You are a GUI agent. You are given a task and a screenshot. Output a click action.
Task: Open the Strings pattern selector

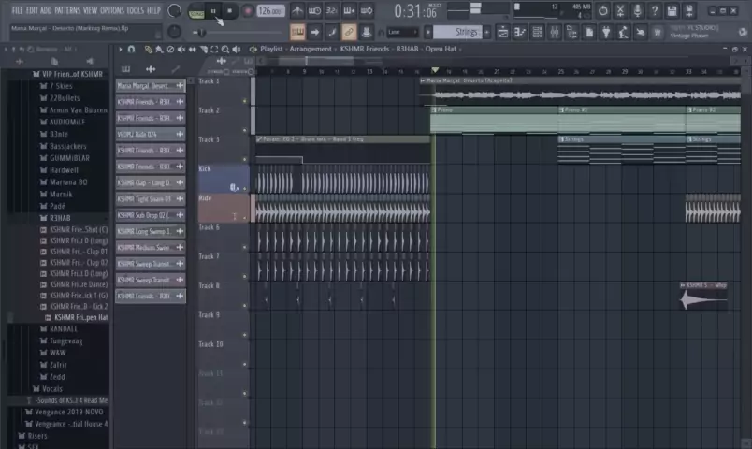458,32
